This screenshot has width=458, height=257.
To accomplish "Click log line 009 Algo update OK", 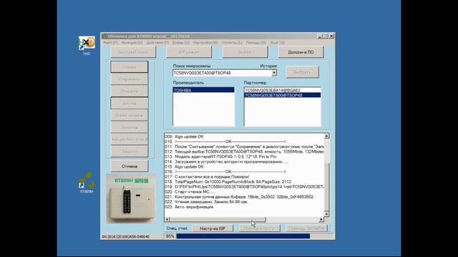I will (184, 136).
